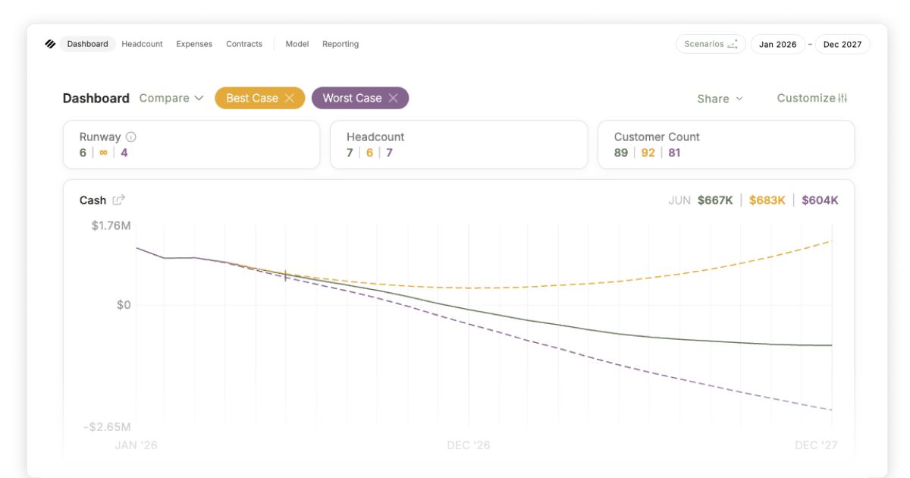Click customer count value 89

(x=621, y=153)
